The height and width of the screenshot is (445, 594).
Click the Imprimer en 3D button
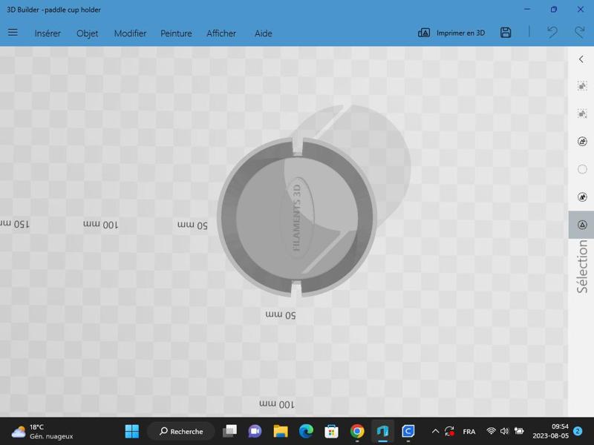pos(451,33)
